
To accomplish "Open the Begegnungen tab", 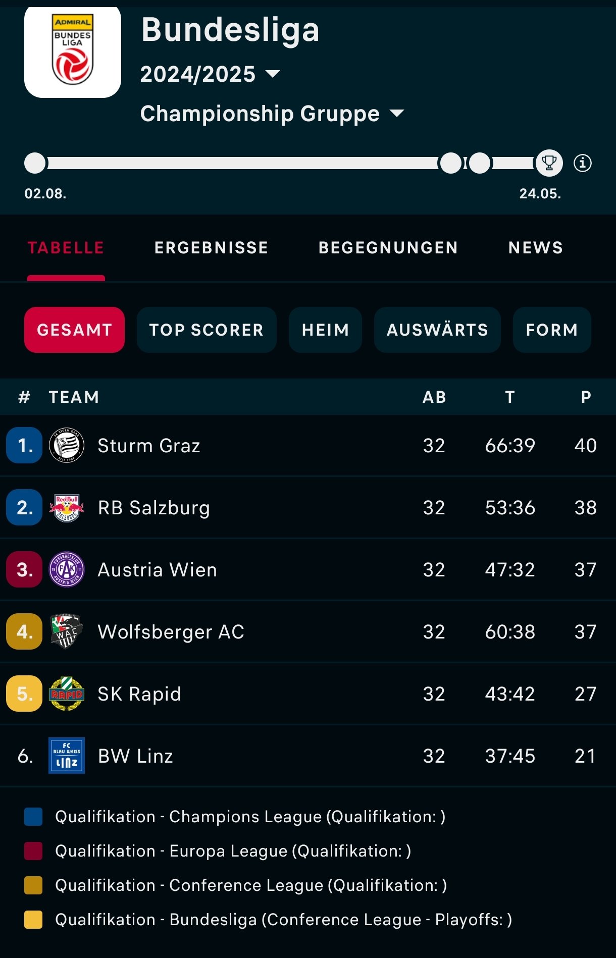I will click(x=388, y=248).
